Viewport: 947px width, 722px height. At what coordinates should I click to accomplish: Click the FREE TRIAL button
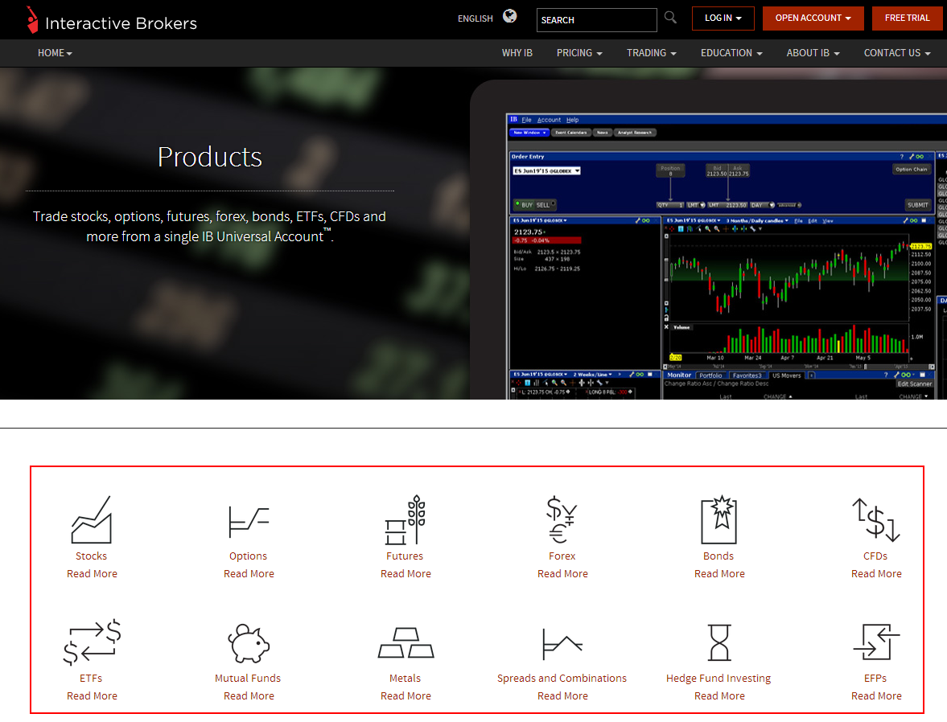pyautogui.click(x=907, y=18)
